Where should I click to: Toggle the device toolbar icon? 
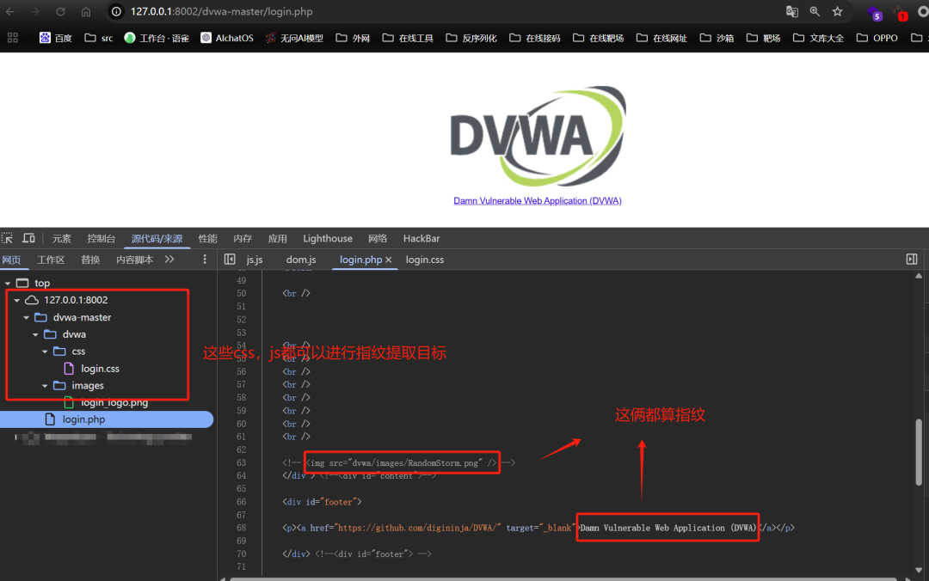click(x=28, y=238)
